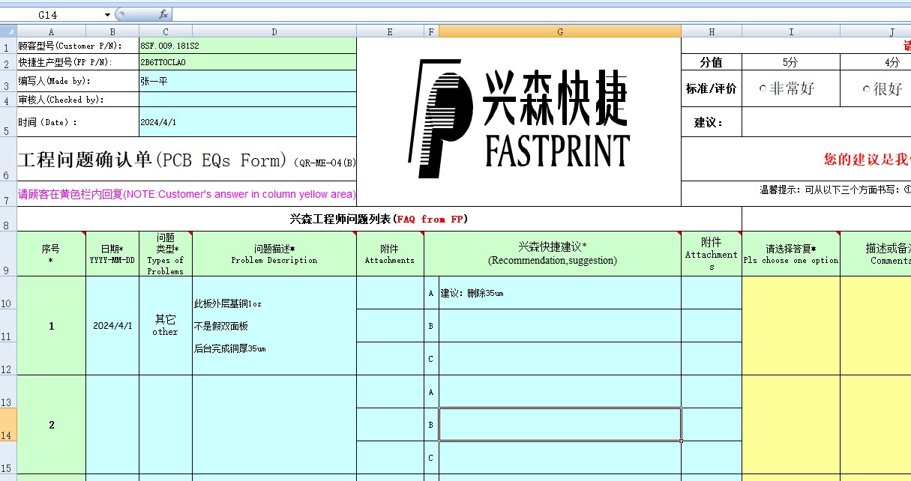Click the 4分 score cell
Image resolution: width=911 pixels, height=481 pixels.
point(877,62)
